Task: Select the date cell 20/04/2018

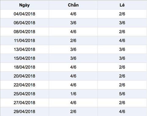Action: point(24,76)
